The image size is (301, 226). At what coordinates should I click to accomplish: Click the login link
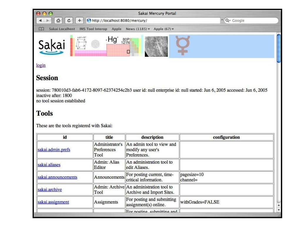click(41, 65)
